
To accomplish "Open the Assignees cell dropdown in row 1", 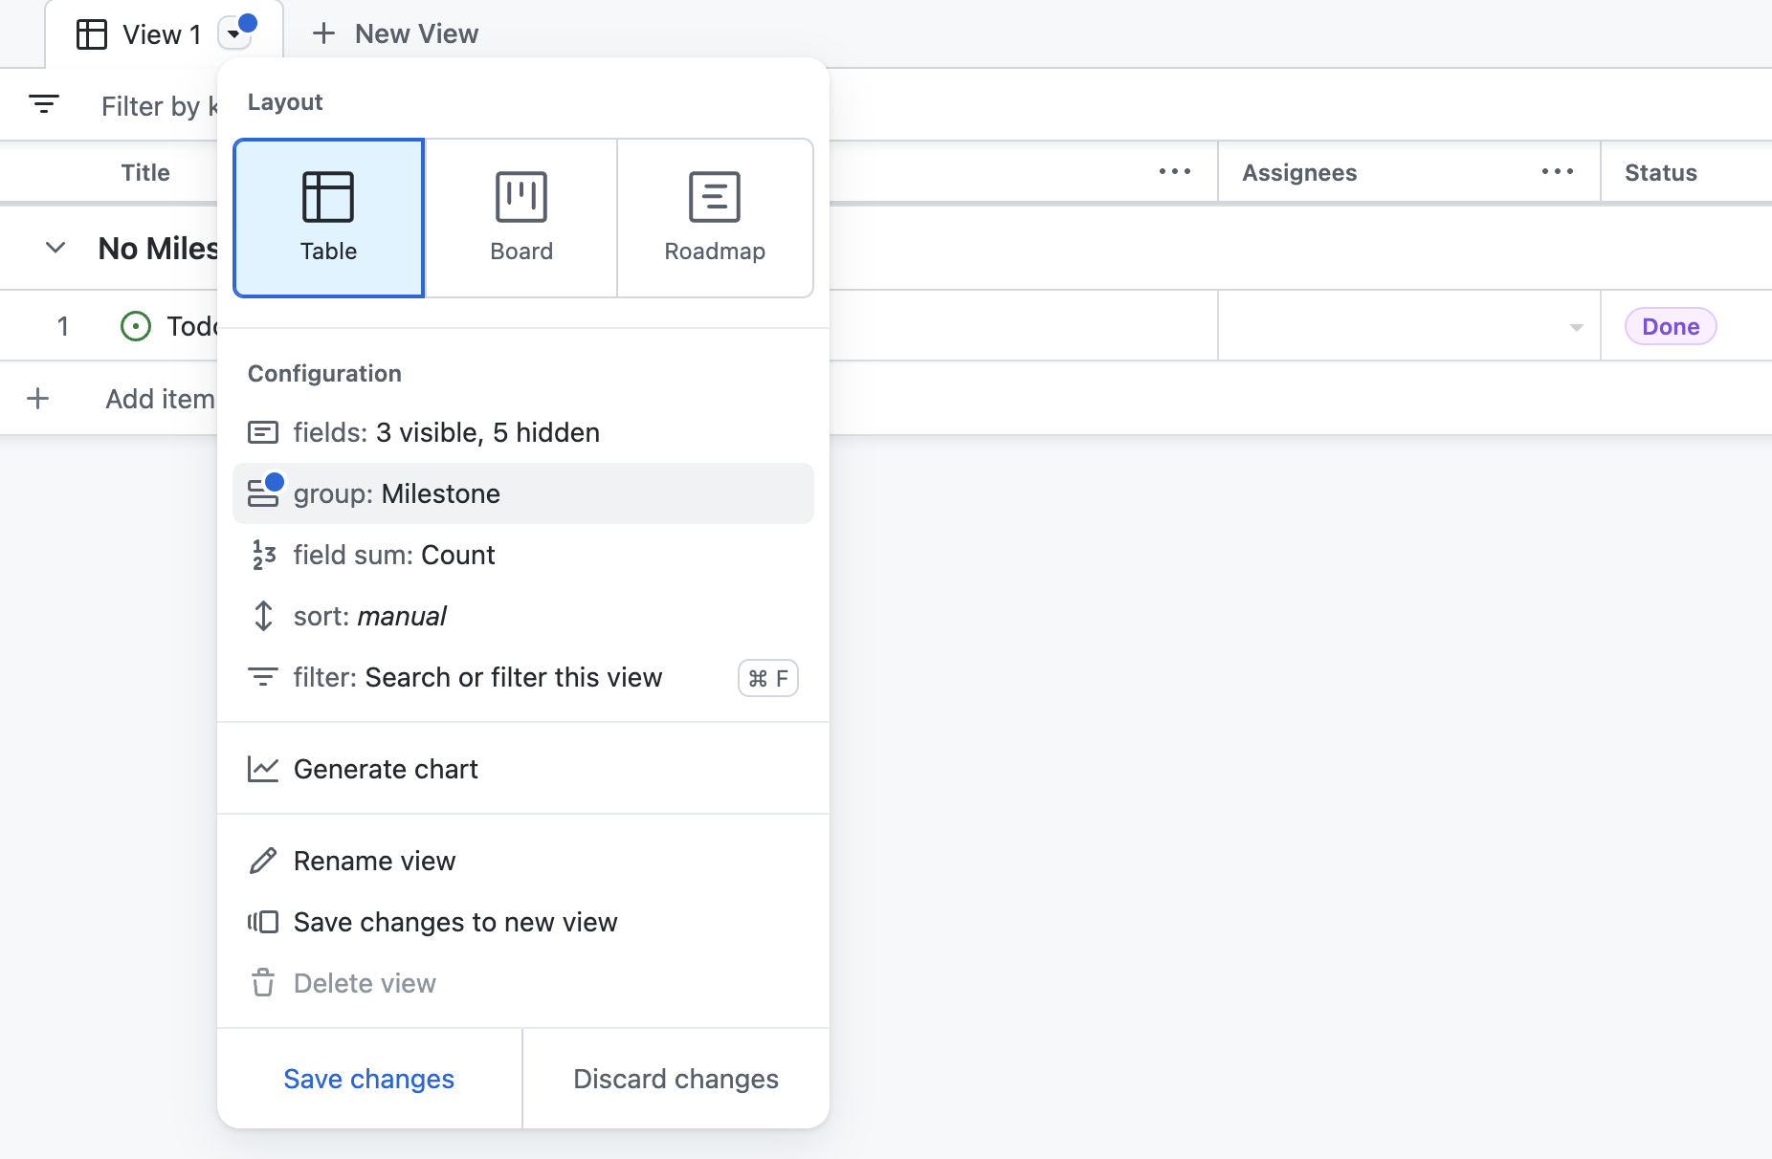I will (x=1576, y=327).
